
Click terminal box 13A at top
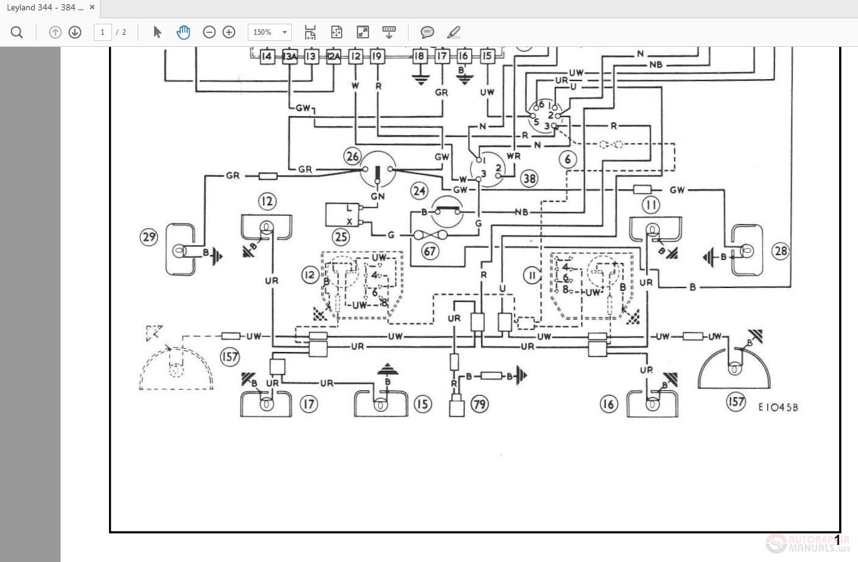(290, 57)
